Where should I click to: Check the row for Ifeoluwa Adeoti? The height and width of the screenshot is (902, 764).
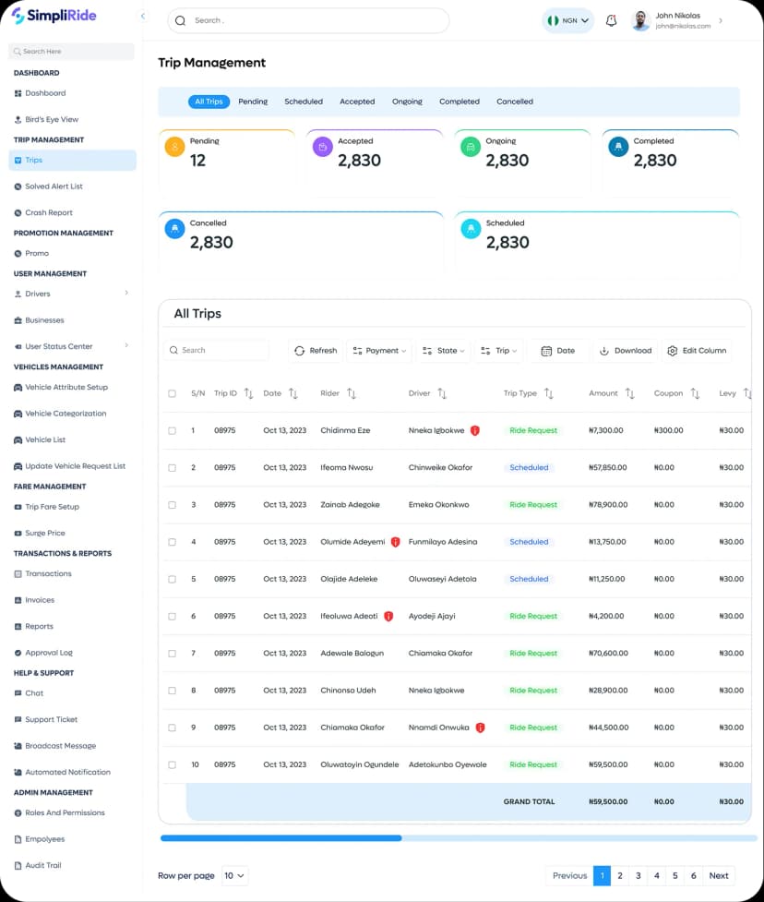pyautogui.click(x=172, y=616)
